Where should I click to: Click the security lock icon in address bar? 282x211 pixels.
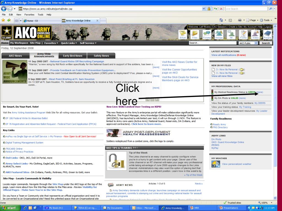point(209,9)
